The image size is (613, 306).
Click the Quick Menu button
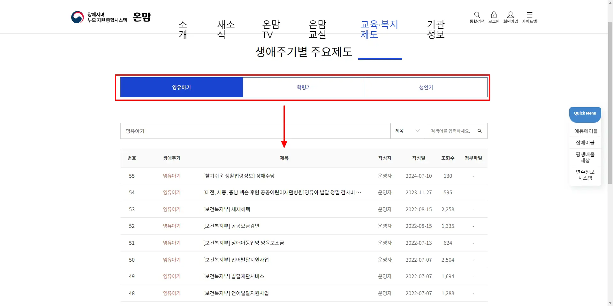click(585, 114)
